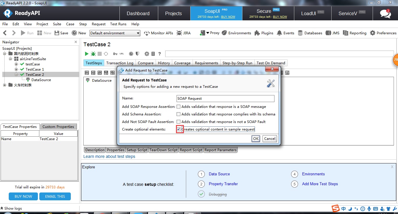Open the Setup Script tab

pos(137,150)
